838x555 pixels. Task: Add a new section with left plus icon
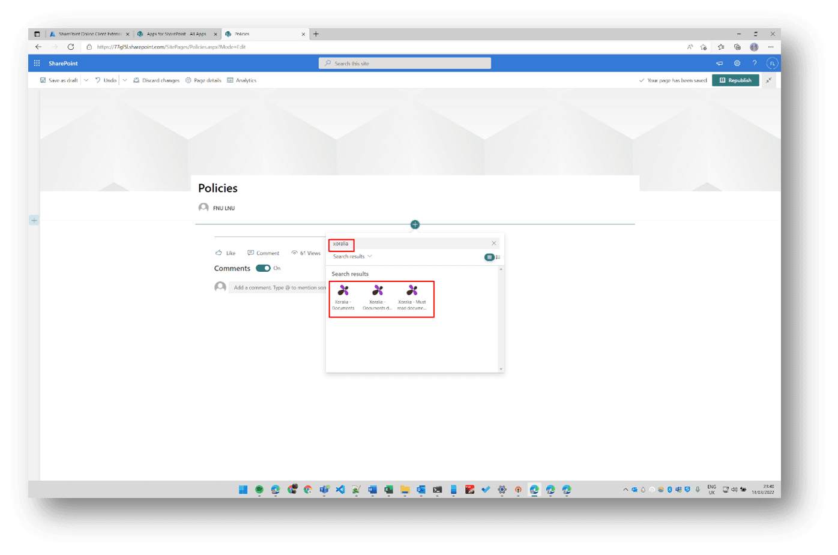pos(34,220)
